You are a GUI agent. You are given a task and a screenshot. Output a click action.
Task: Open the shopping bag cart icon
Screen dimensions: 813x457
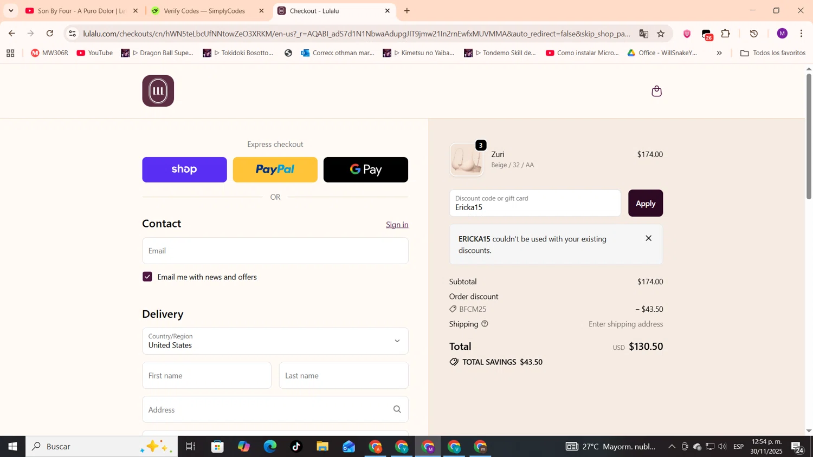(656, 91)
